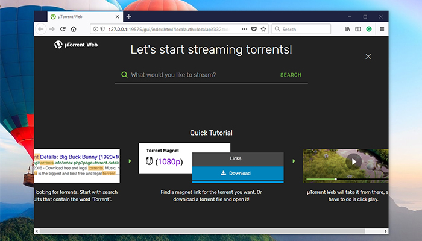Click the 'Let's start streaming torrents!' heading
Image resolution: width=422 pixels, height=241 pixels.
click(x=211, y=50)
